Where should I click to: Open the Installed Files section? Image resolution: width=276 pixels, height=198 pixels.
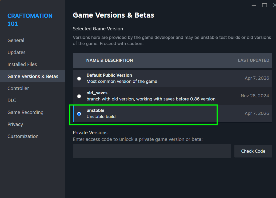tap(22, 64)
